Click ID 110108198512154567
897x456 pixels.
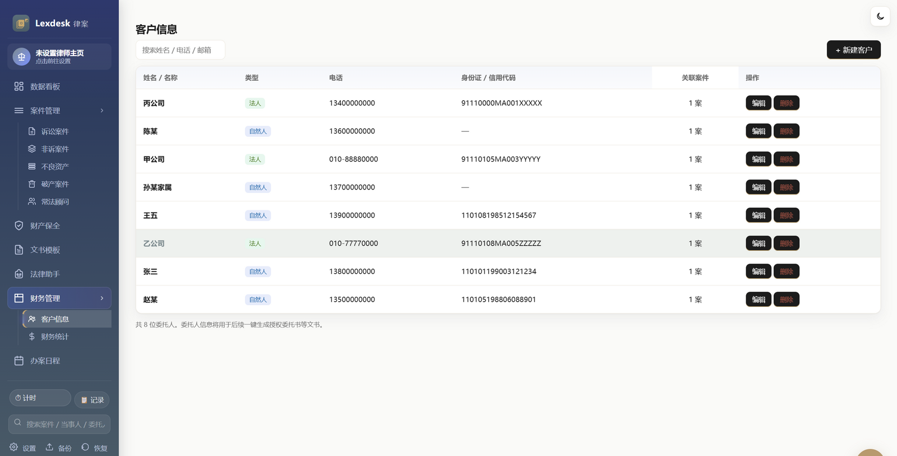pos(498,215)
